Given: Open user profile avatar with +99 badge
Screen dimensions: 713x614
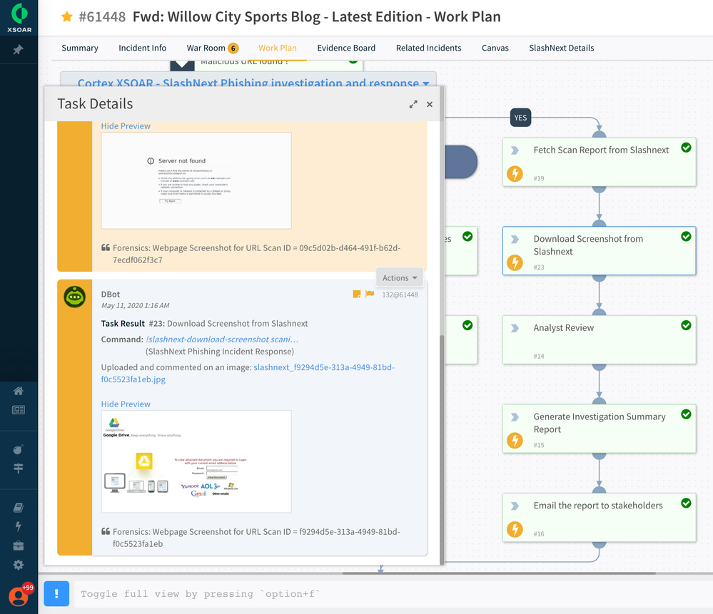Looking at the screenshot, I should tap(19, 596).
